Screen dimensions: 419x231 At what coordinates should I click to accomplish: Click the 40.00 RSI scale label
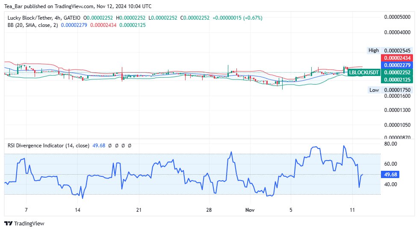point(390,184)
